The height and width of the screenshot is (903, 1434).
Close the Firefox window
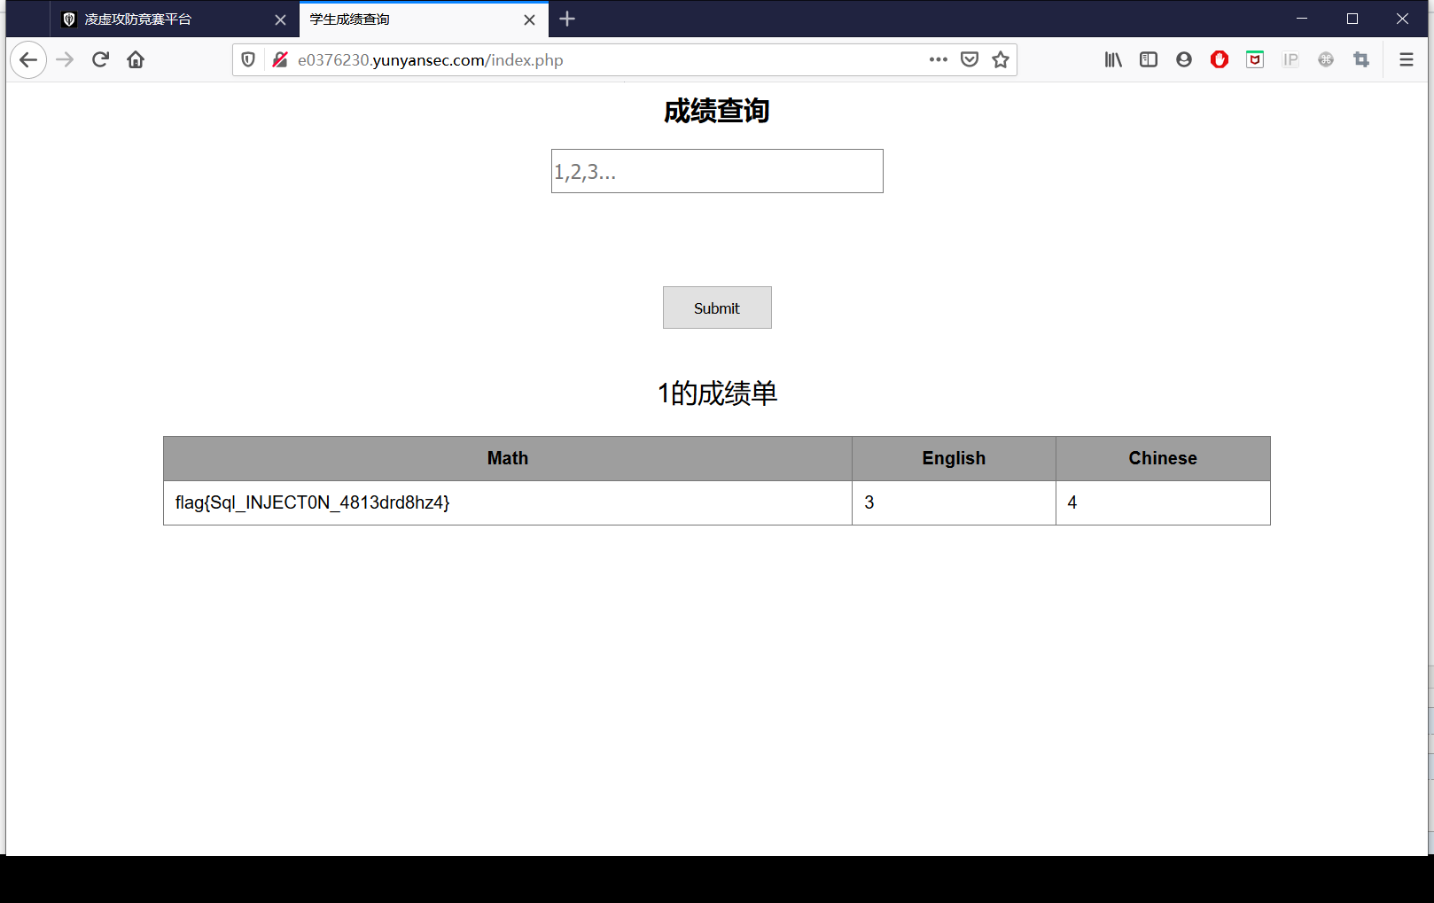pyautogui.click(x=1402, y=19)
